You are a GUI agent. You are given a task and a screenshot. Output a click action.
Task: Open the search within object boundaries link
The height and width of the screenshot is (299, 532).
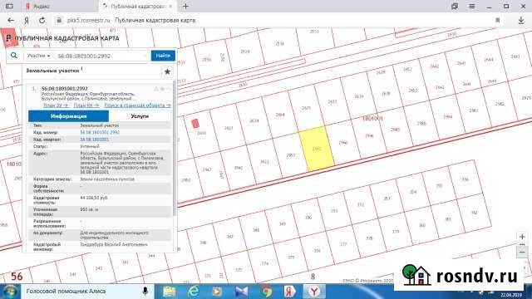tap(137, 105)
